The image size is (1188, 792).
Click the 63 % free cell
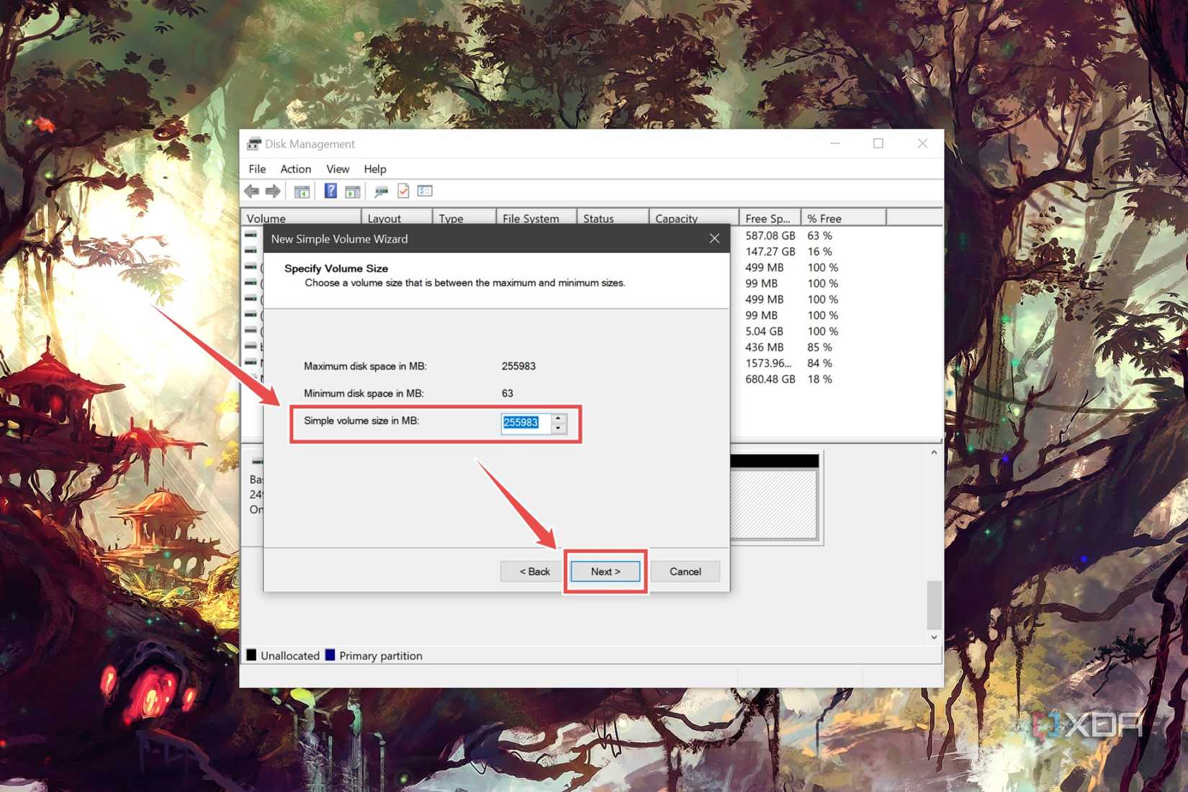pos(819,235)
